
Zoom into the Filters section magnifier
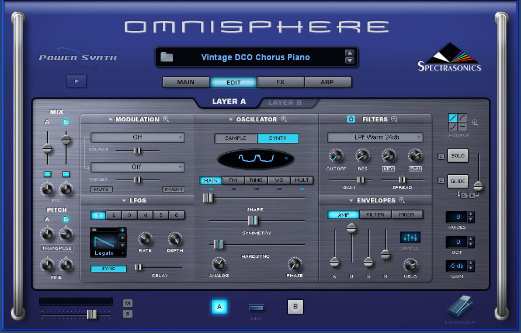click(394, 119)
